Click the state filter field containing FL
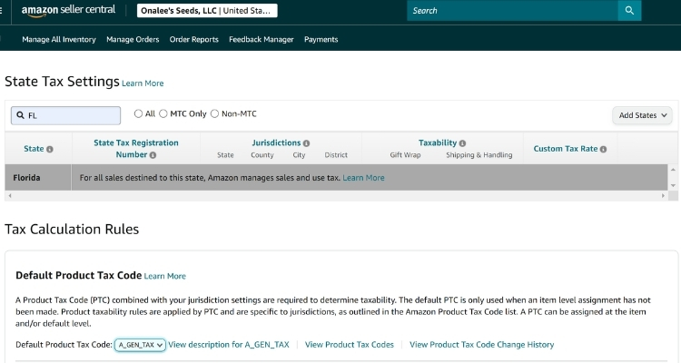 click(65, 115)
